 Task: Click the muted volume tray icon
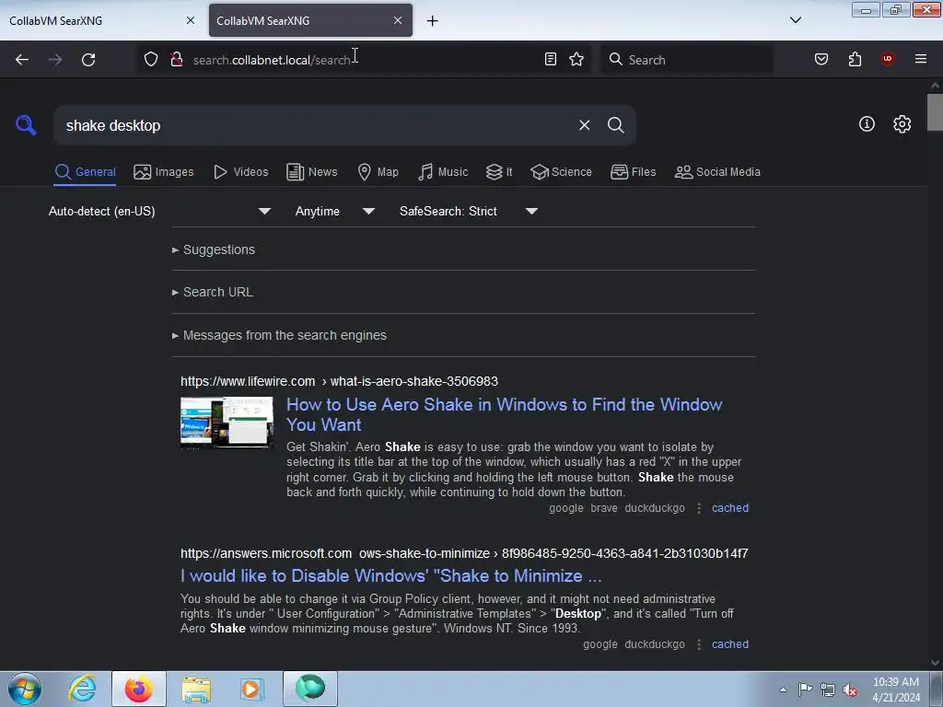tap(850, 690)
